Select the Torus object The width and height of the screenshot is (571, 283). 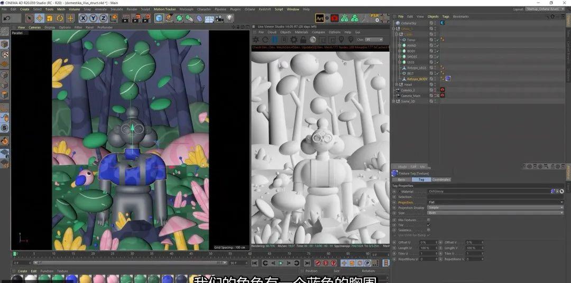[x=411, y=40]
